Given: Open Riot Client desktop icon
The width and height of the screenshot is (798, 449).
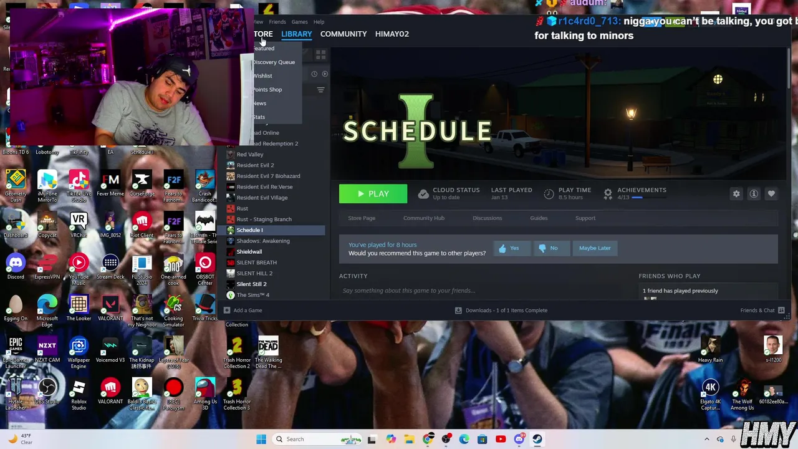Looking at the screenshot, I should [142, 225].
